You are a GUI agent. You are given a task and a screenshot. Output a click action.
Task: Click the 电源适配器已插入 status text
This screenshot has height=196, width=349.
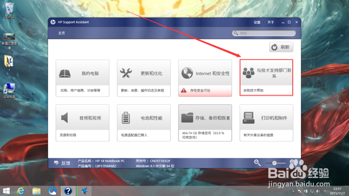pos(134,135)
